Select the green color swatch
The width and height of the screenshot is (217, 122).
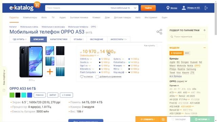pyautogui.click(x=12, y=95)
